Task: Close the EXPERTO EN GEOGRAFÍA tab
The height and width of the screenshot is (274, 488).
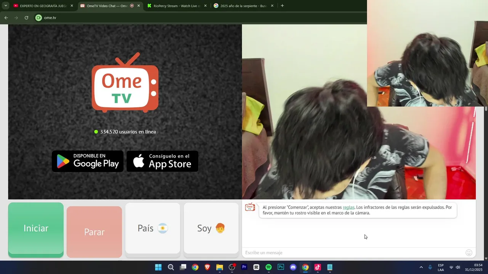Action: 72,6
